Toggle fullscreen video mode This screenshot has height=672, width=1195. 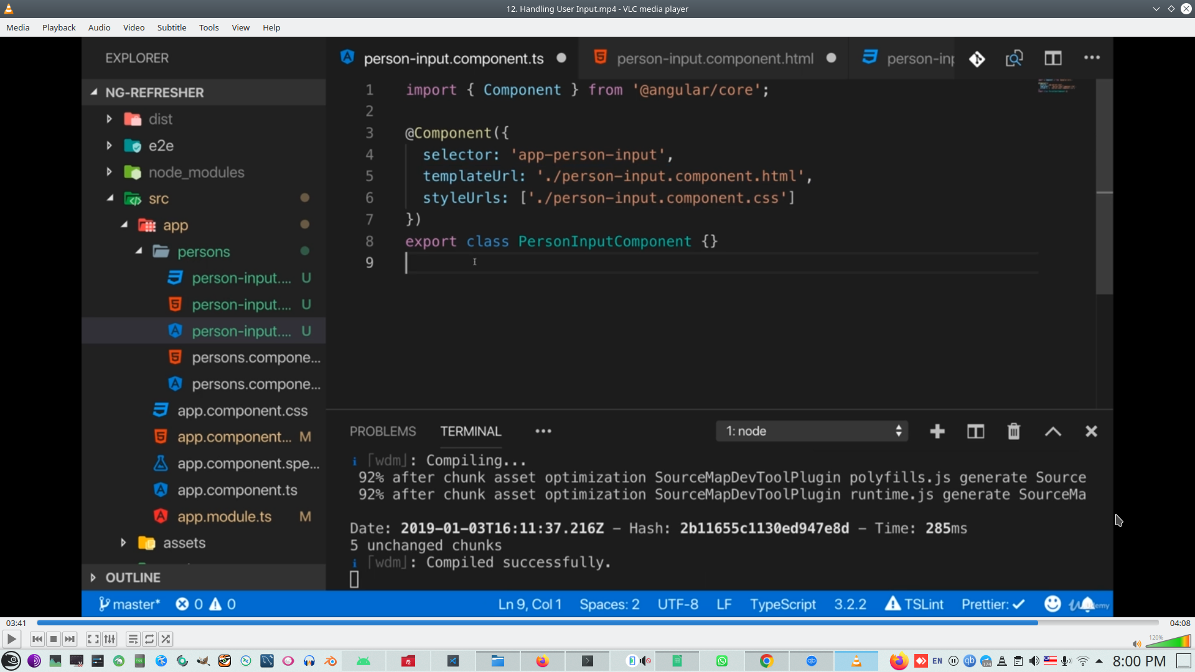(x=93, y=639)
